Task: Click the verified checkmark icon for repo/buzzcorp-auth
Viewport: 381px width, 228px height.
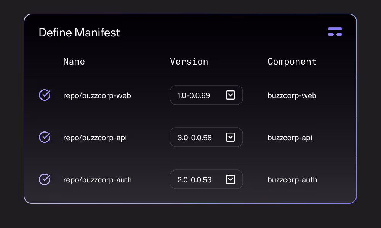Action: [45, 179]
